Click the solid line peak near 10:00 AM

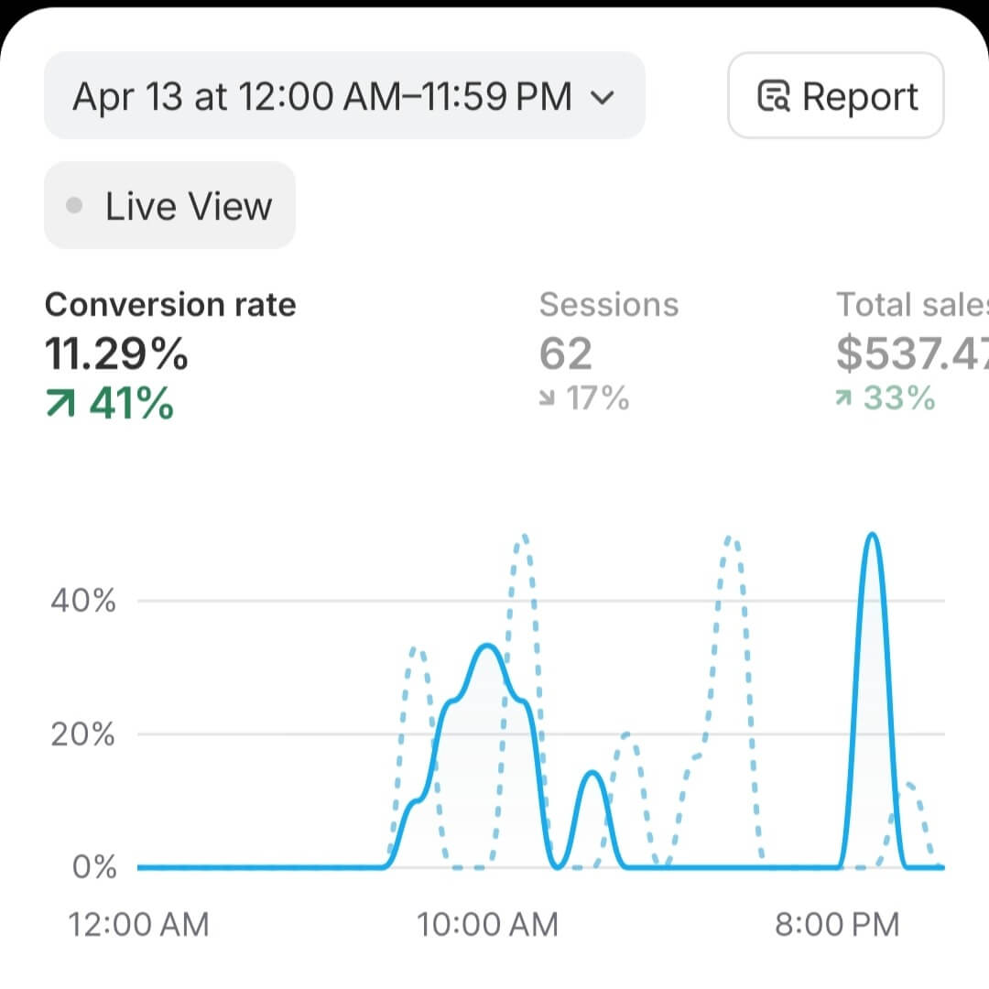[x=487, y=646]
